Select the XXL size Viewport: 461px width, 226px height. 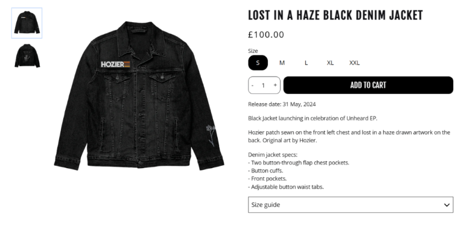tap(354, 63)
